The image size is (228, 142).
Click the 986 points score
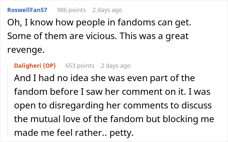click(71, 10)
